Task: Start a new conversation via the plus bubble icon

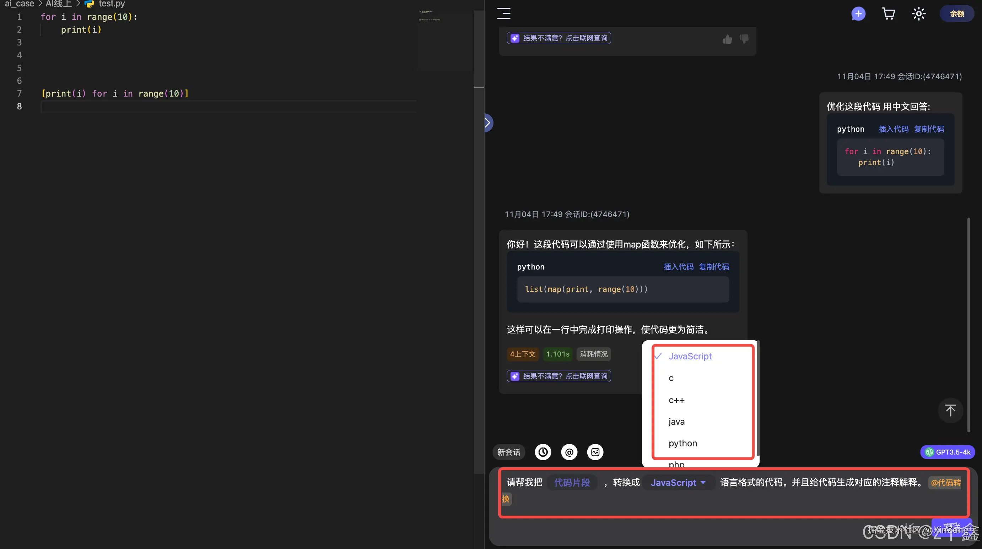Action: click(858, 13)
